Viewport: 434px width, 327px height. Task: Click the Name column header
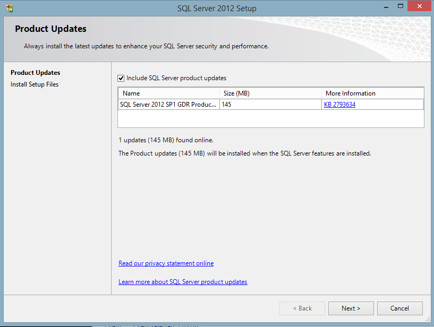pyautogui.click(x=169, y=93)
